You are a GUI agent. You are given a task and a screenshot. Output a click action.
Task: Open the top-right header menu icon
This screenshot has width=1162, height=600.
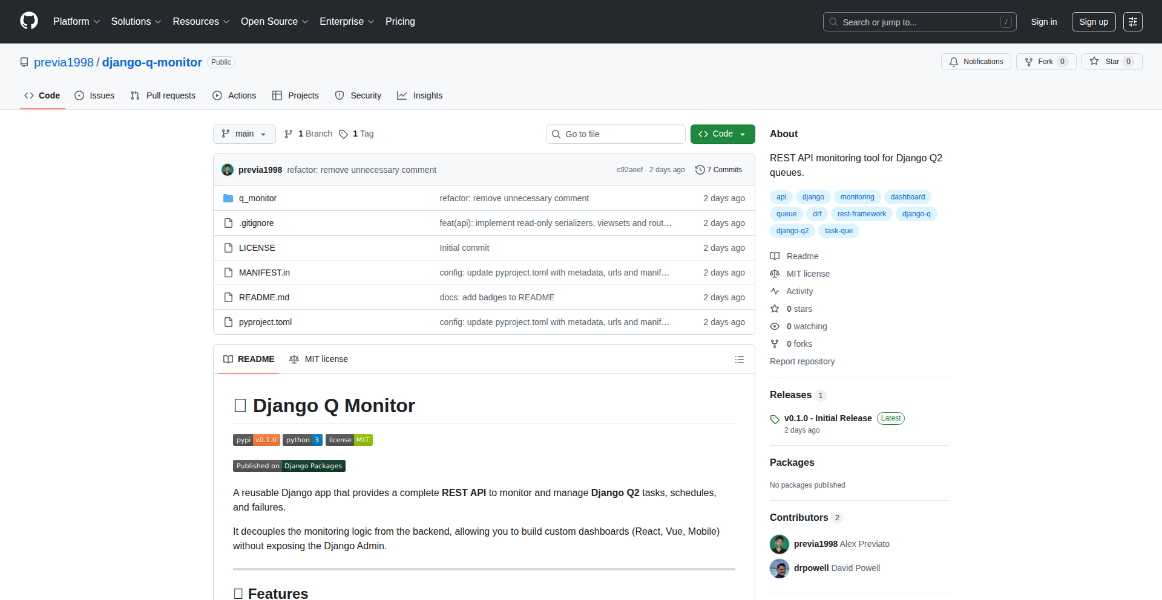[x=1132, y=22]
